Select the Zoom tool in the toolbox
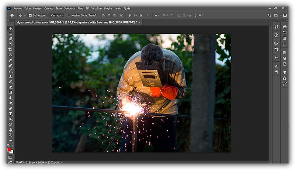The width and height of the screenshot is (295, 170). click(10, 135)
